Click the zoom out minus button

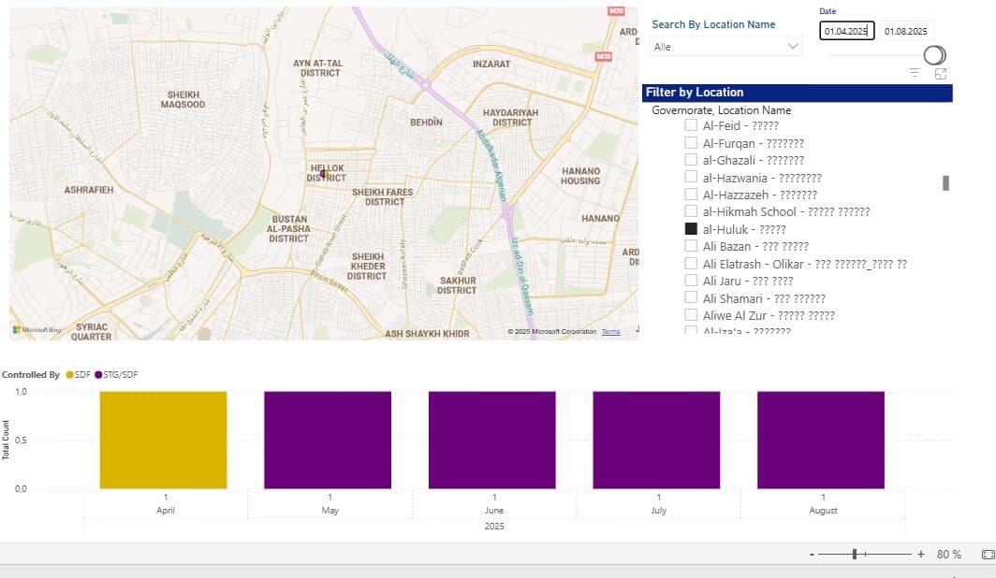[x=811, y=555]
